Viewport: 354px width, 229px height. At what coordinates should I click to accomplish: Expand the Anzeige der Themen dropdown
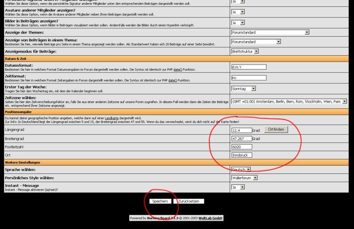click(270, 32)
